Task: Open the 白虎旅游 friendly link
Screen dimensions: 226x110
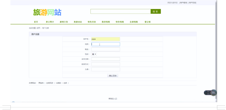Action: (50, 83)
